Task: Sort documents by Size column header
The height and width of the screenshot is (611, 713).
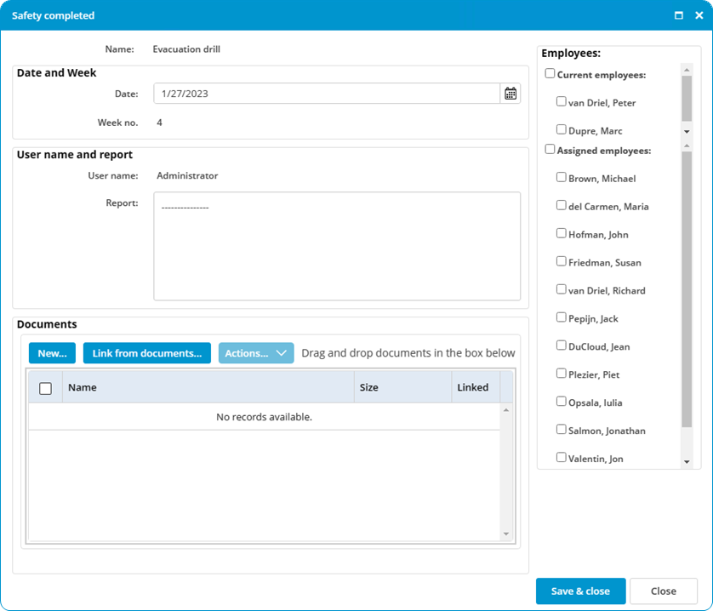Action: click(403, 387)
